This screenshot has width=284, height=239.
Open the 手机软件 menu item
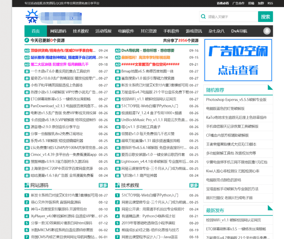[171, 31]
